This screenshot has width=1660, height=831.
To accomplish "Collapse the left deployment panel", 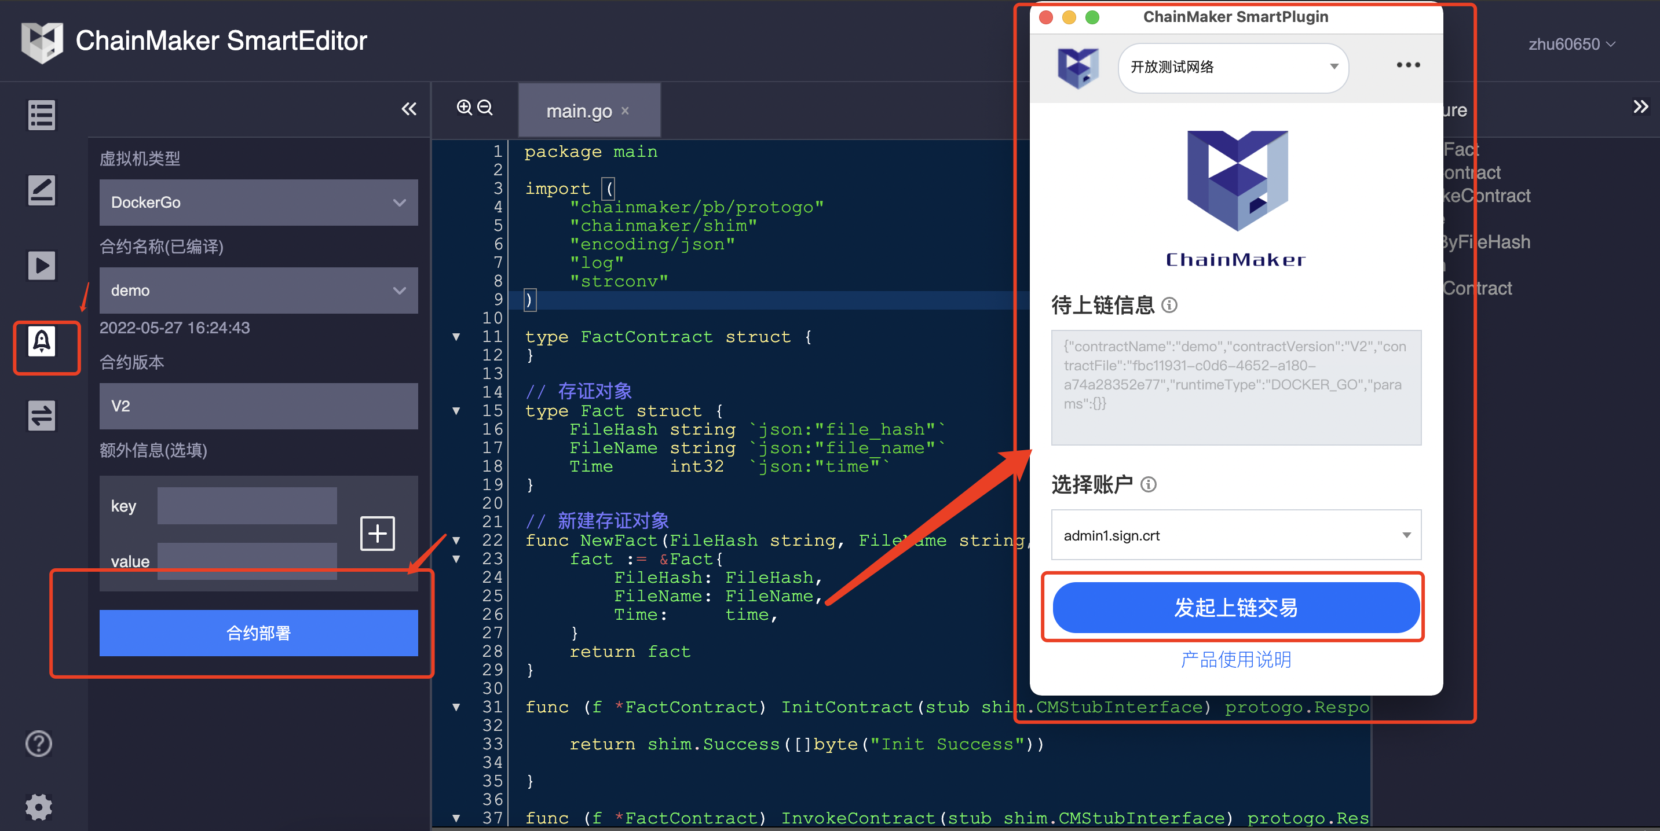I will [x=408, y=109].
